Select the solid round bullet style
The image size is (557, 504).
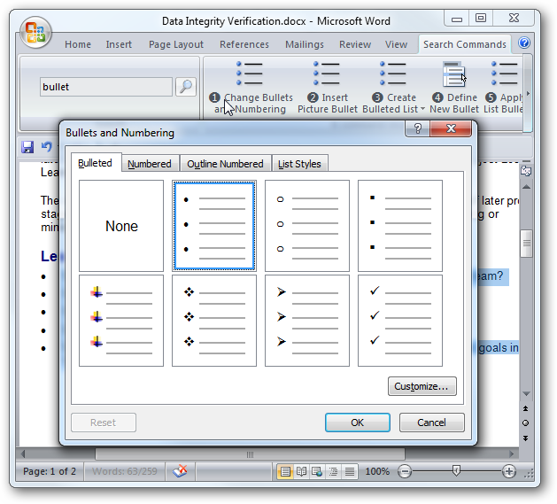(214, 226)
